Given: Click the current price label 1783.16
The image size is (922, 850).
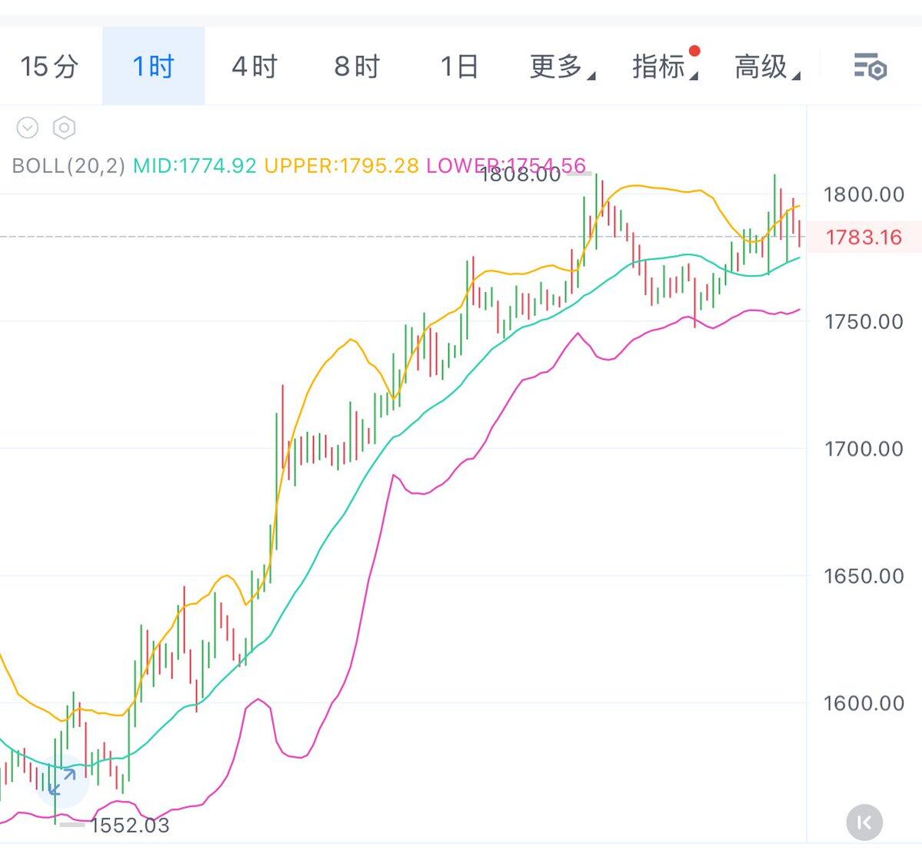Looking at the screenshot, I should pos(864,237).
